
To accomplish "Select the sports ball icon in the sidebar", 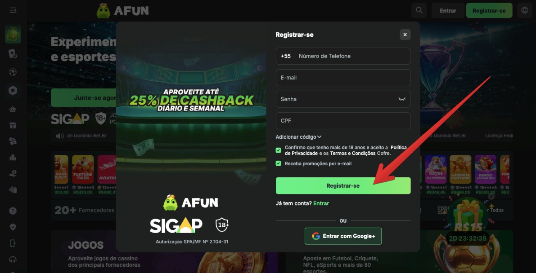I will coord(13,71).
